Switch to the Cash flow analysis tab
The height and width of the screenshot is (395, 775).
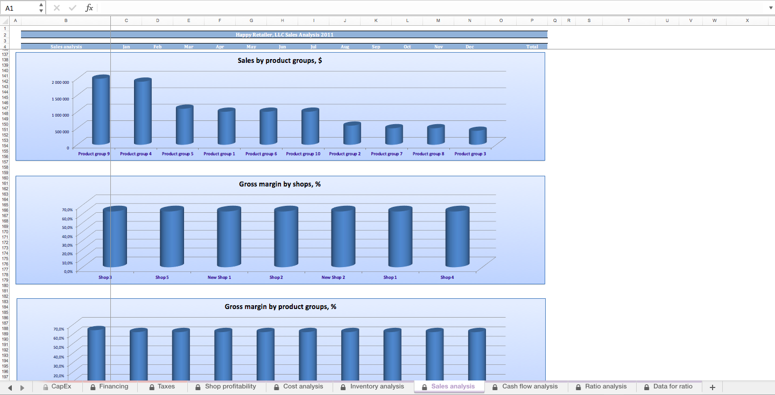[530, 386]
